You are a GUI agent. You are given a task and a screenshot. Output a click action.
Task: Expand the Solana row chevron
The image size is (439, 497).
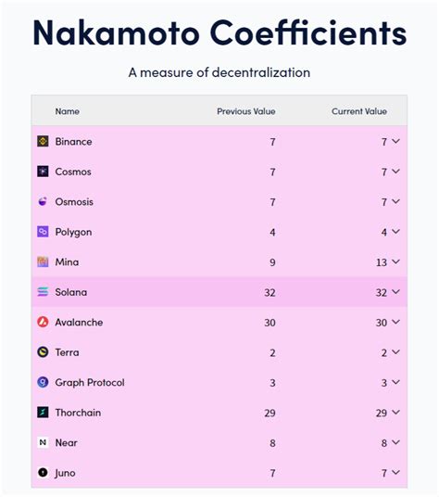tap(395, 291)
